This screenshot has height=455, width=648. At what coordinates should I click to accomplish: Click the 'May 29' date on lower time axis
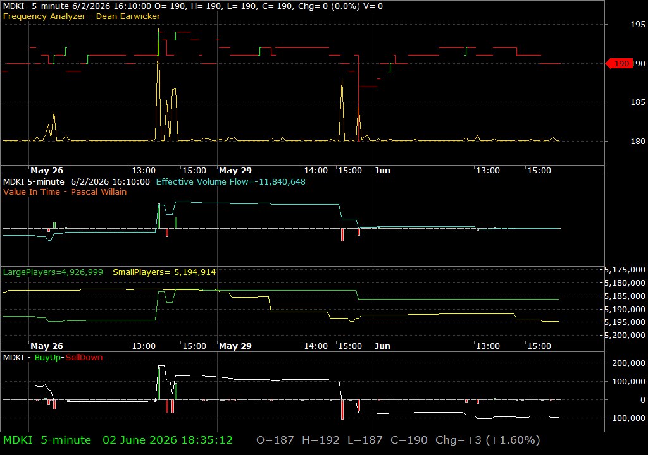tap(235, 346)
